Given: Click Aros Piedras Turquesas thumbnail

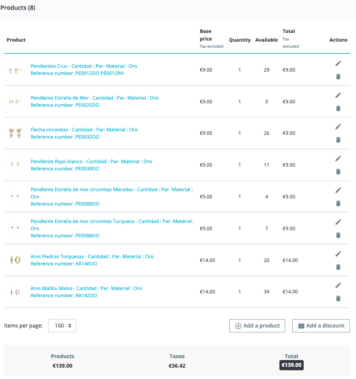Looking at the screenshot, I should click(15, 260).
